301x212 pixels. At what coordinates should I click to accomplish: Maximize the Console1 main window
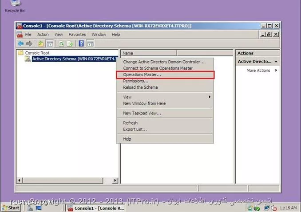click(270, 26)
